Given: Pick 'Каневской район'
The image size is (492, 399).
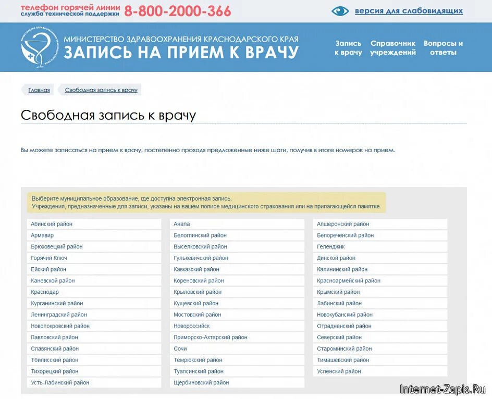Looking at the screenshot, I should (94, 280).
